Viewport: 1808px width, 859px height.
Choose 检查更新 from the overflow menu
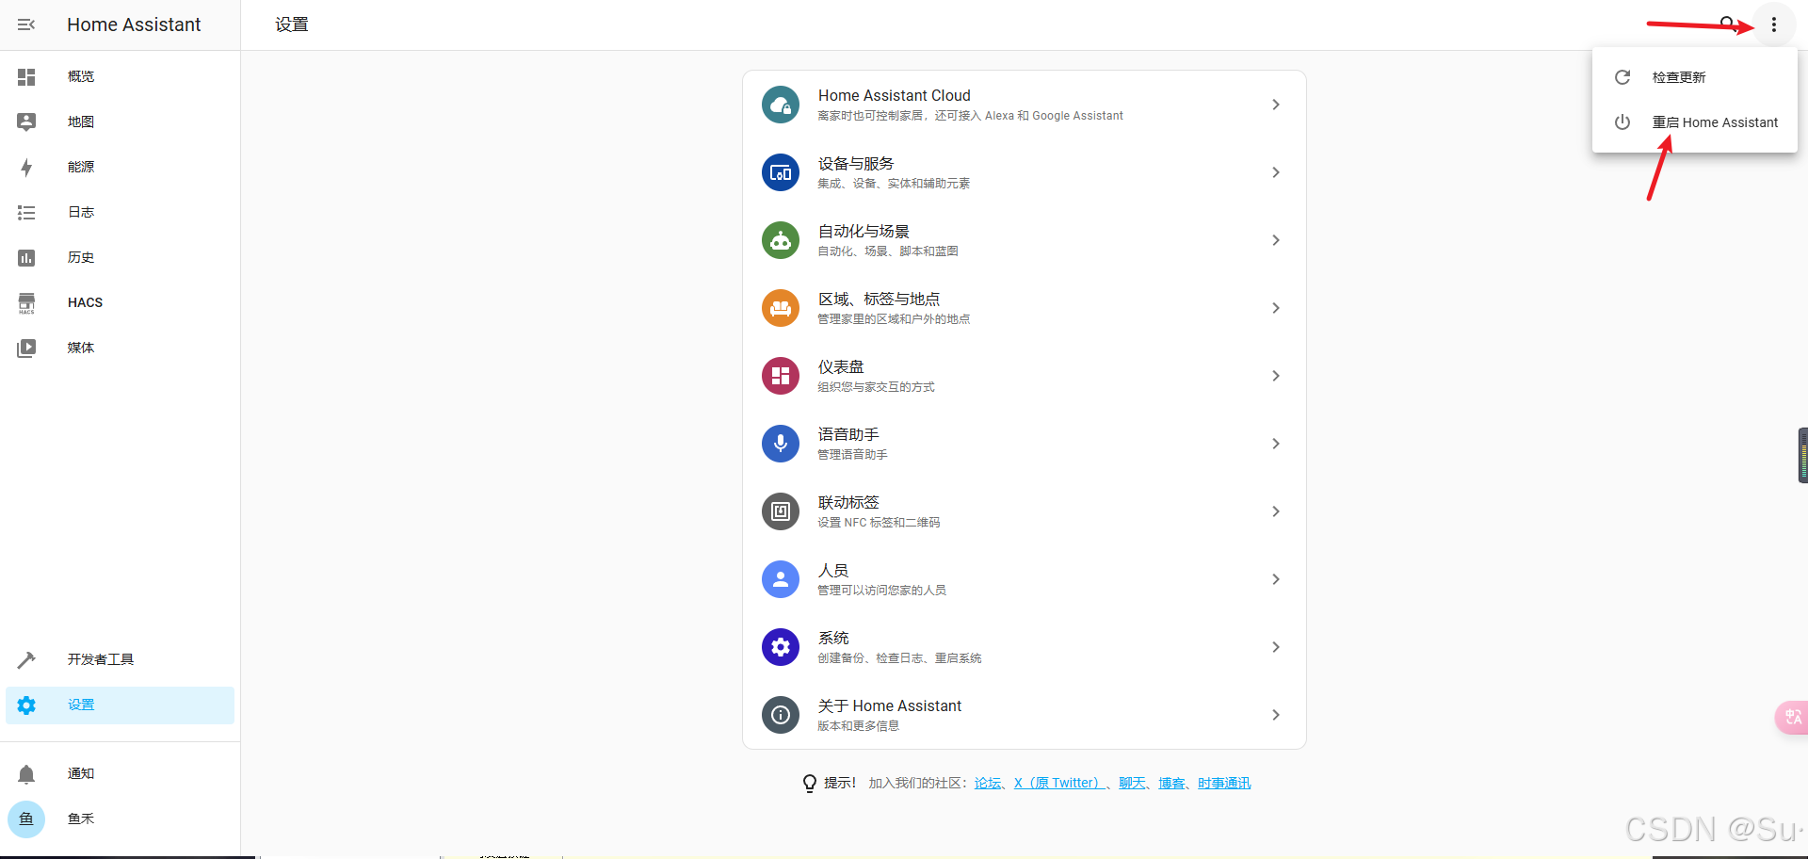point(1694,77)
